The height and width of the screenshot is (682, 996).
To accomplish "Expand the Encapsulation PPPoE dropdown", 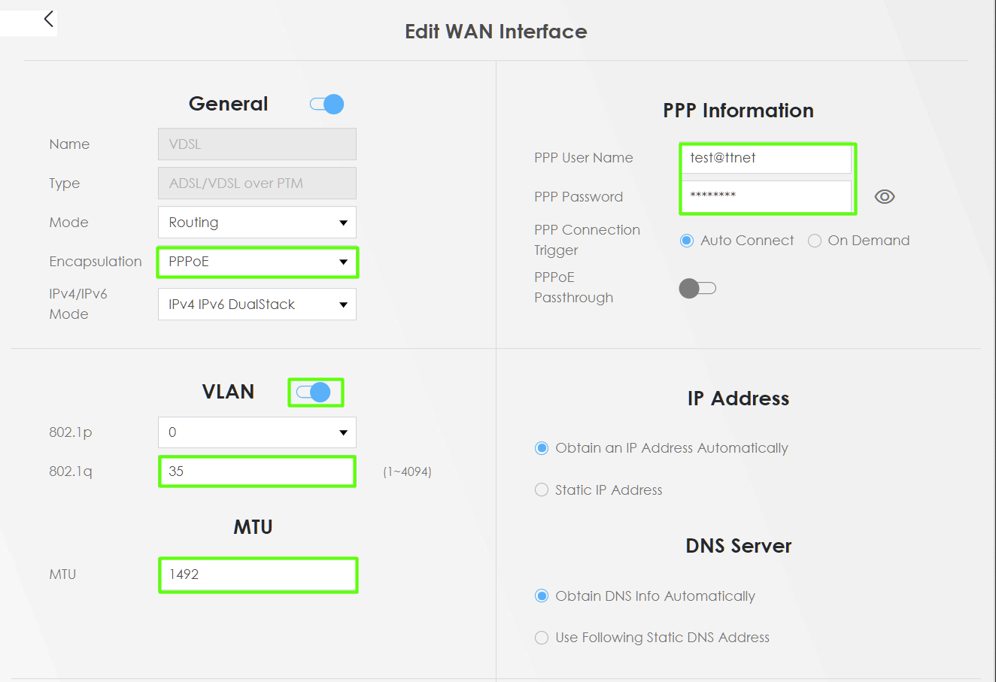I will (x=257, y=262).
